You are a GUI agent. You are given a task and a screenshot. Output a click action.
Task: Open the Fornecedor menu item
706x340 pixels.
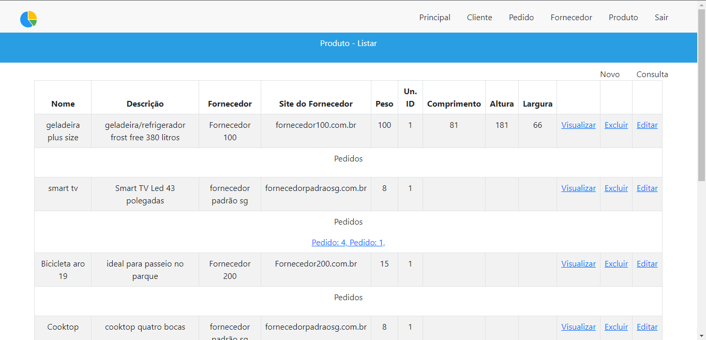571,17
